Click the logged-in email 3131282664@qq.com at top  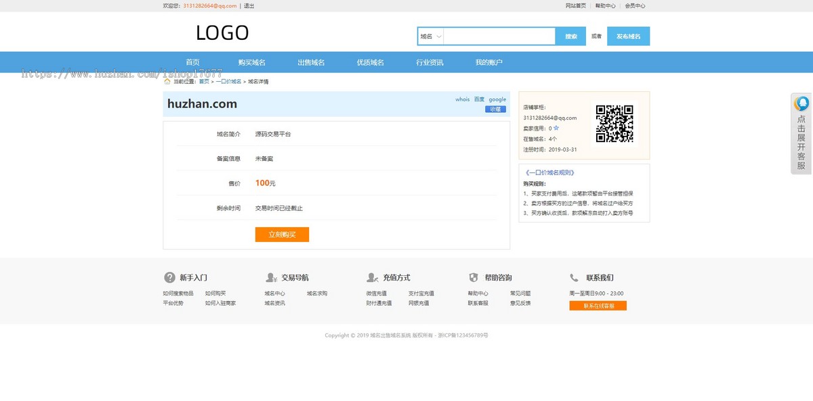click(210, 5)
